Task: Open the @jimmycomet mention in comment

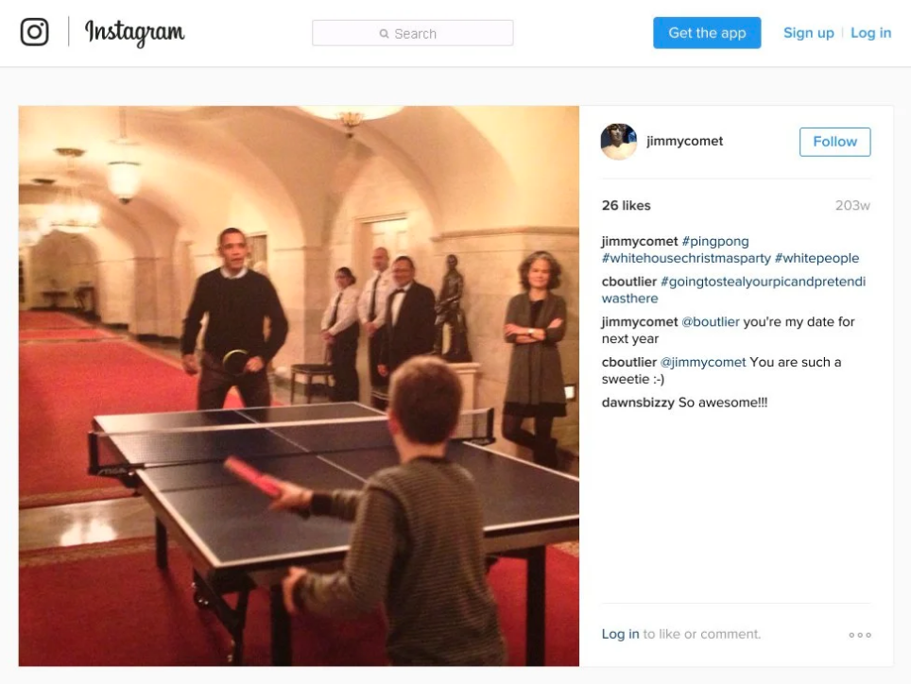Action: (703, 362)
